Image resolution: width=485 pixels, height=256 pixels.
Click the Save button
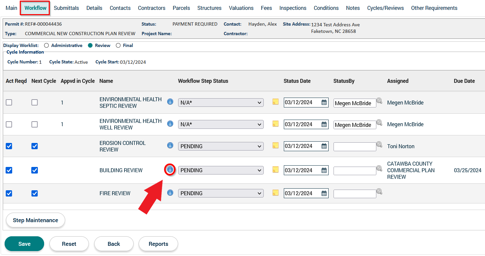24,244
